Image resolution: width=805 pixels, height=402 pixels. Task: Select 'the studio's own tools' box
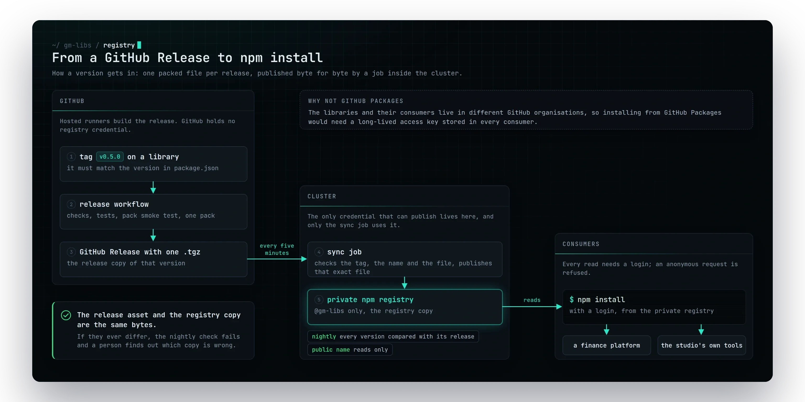pyautogui.click(x=701, y=345)
